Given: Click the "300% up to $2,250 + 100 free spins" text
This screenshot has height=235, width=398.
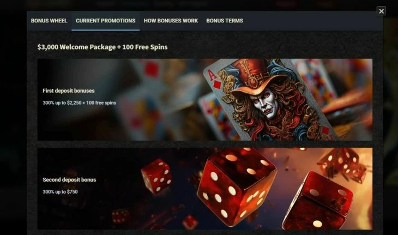Looking at the screenshot, I should click(x=79, y=103).
